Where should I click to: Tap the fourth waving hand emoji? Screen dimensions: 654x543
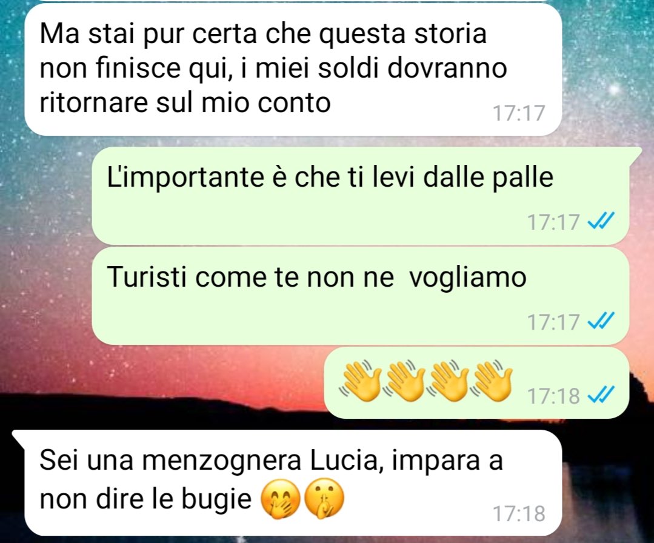coord(492,381)
